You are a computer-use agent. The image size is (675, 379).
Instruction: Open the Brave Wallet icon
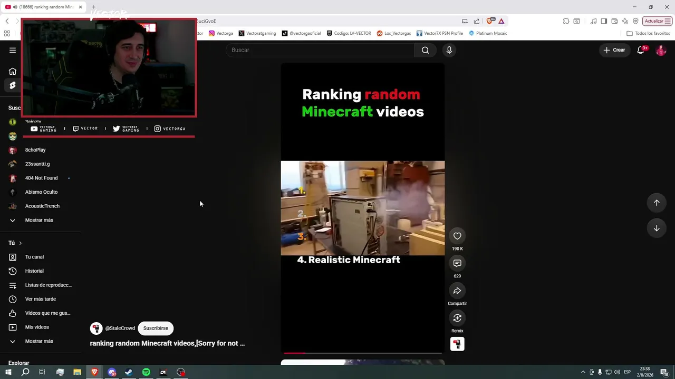pos(614,21)
